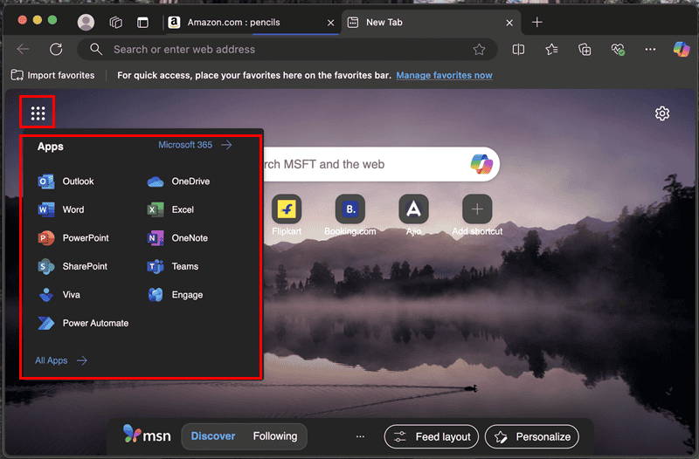Select the Following feed tab
The image size is (699, 459).
click(x=274, y=436)
